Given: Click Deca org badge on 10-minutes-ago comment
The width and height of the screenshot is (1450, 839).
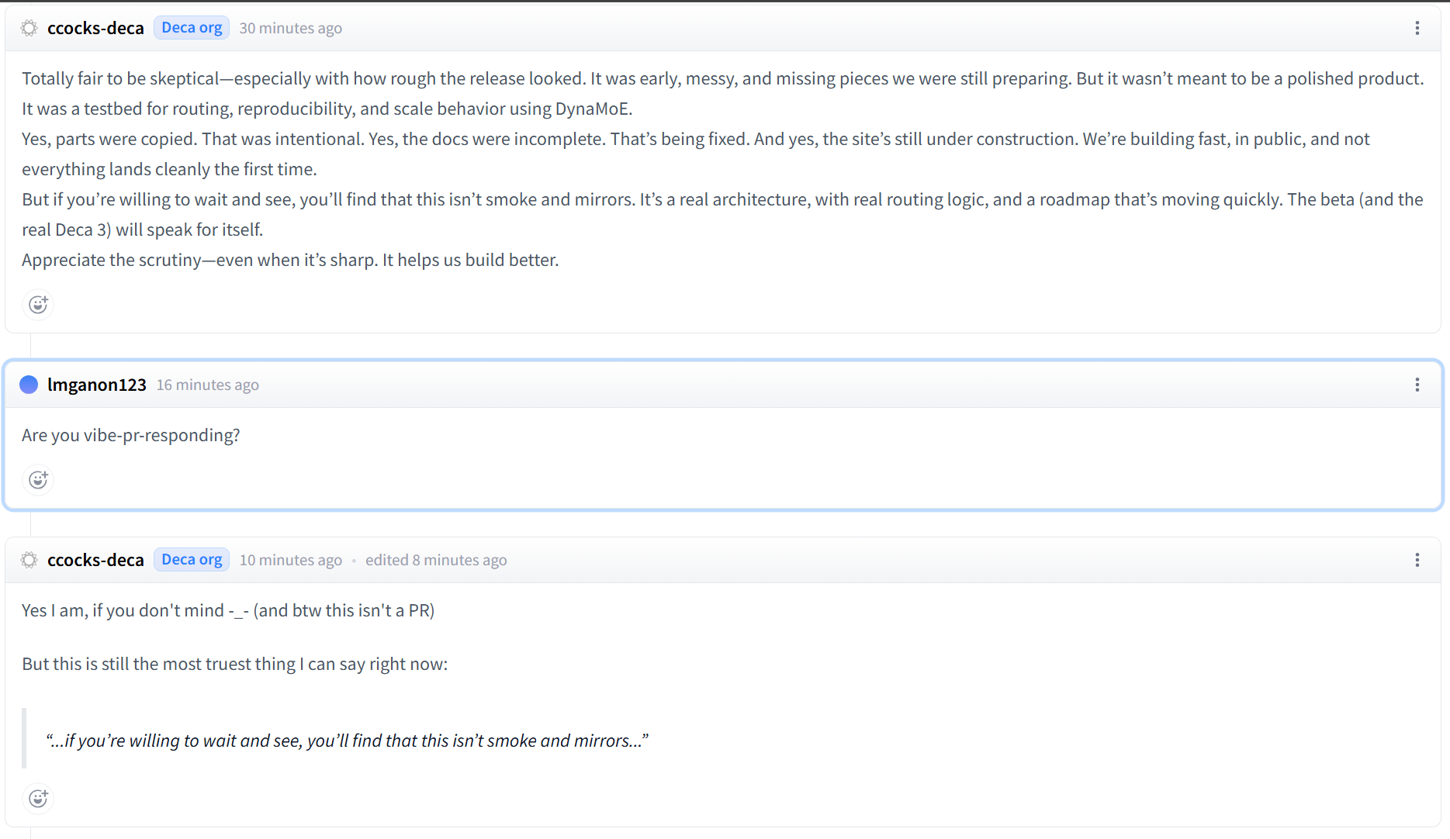Looking at the screenshot, I should [x=192, y=560].
